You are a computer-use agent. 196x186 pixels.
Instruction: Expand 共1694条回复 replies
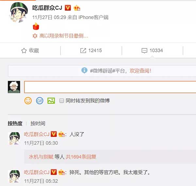tap(81, 157)
